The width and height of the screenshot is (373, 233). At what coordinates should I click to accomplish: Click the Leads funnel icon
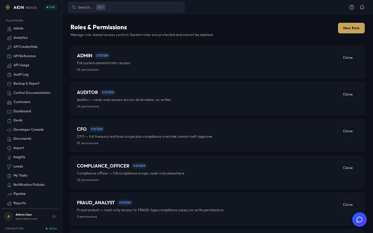pyautogui.click(x=9, y=167)
